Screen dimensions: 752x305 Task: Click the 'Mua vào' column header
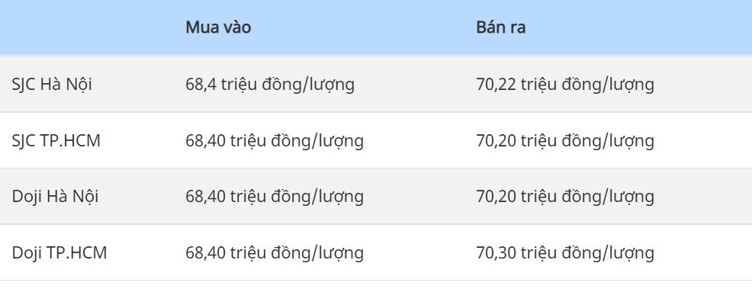point(218,27)
